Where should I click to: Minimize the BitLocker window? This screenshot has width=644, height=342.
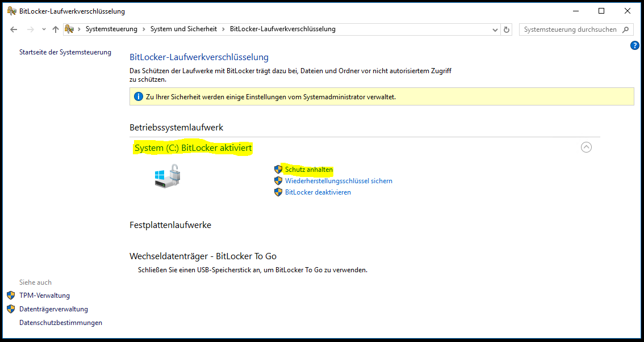click(575, 11)
